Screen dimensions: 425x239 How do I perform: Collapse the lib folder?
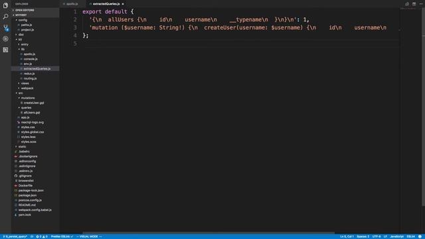click(23, 49)
